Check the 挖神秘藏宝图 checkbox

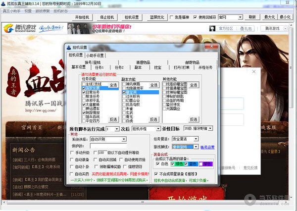pyautogui.click(x=164, y=92)
